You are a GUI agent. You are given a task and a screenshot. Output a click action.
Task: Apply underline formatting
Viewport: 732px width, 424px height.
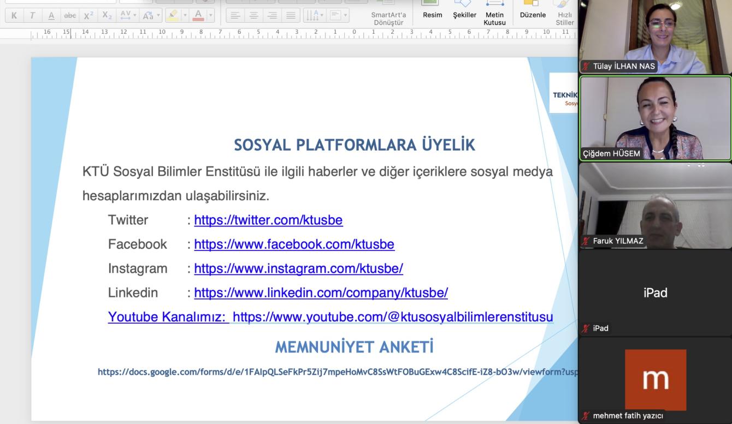[51, 15]
